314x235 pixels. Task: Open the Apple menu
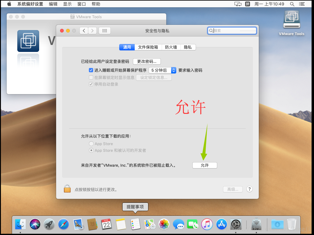pos(9,4)
